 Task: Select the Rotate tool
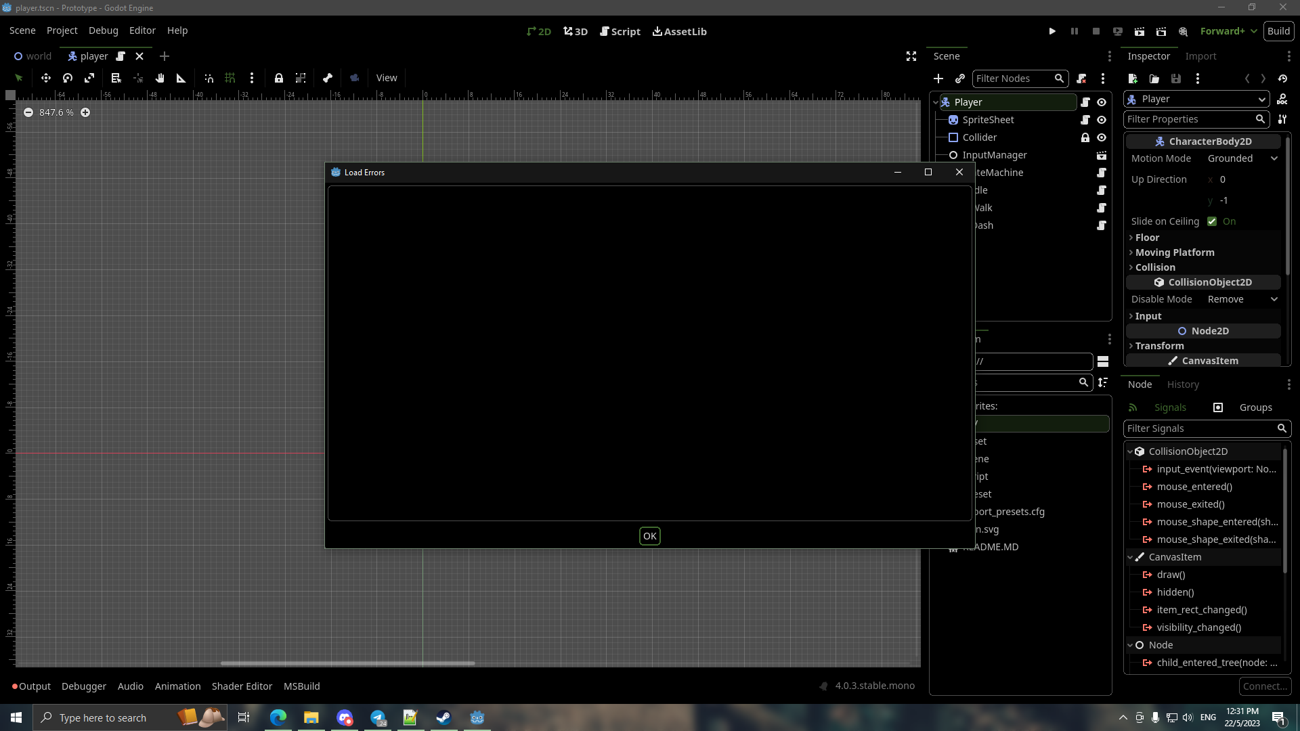click(x=67, y=78)
